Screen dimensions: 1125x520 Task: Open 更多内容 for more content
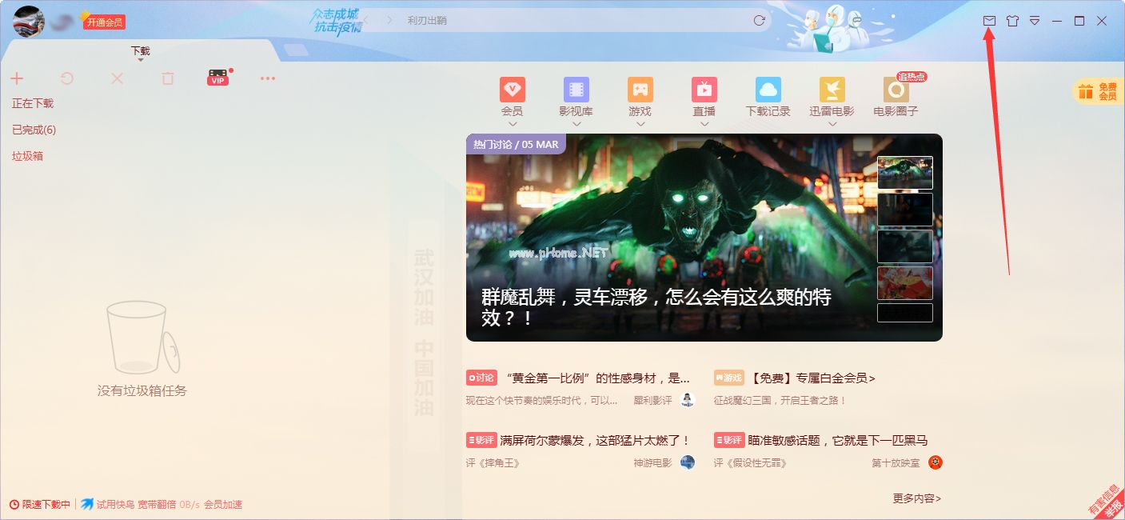coord(916,498)
